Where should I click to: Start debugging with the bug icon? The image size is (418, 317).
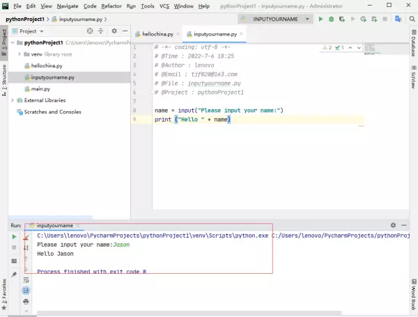pyautogui.click(x=332, y=19)
